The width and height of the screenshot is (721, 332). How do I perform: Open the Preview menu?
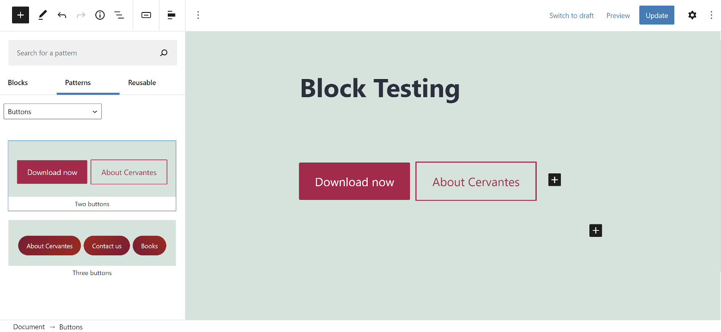click(618, 15)
